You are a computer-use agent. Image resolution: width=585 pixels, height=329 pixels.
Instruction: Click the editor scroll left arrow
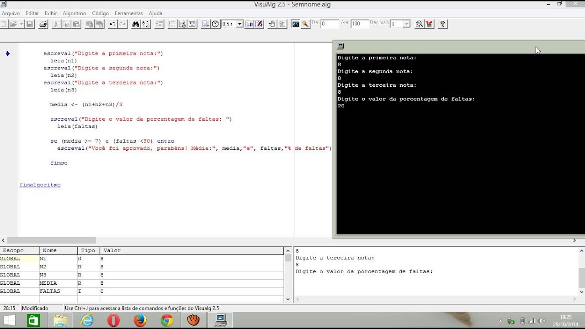point(3,240)
